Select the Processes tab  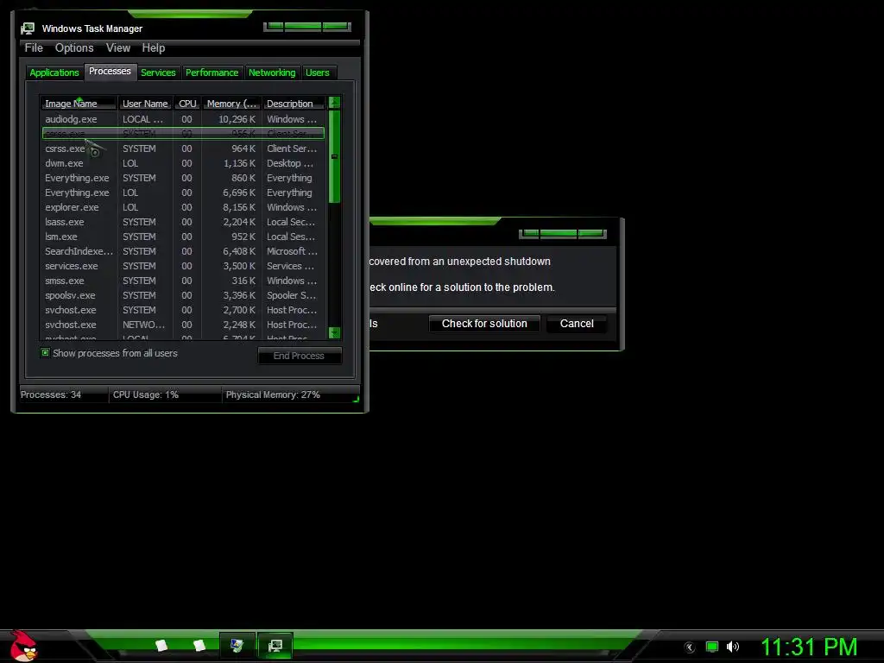point(110,72)
